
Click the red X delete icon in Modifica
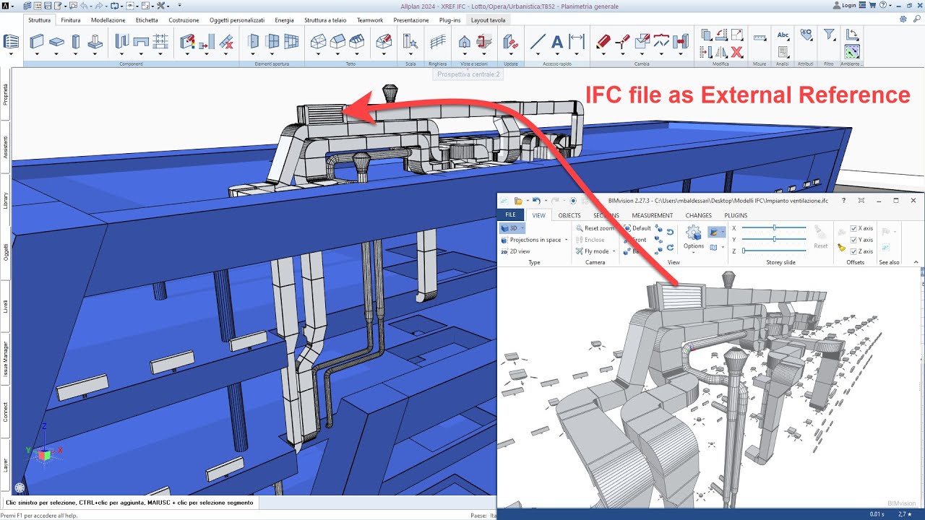(x=736, y=51)
